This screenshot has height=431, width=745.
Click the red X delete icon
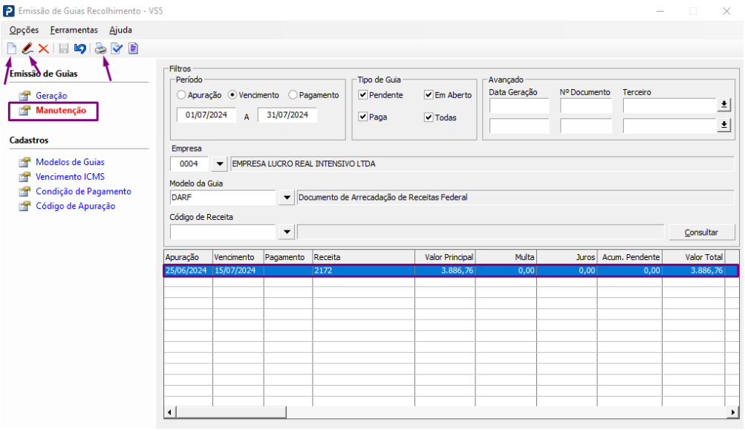click(x=43, y=48)
